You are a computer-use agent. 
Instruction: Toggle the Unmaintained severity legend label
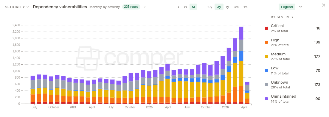coord(283,96)
